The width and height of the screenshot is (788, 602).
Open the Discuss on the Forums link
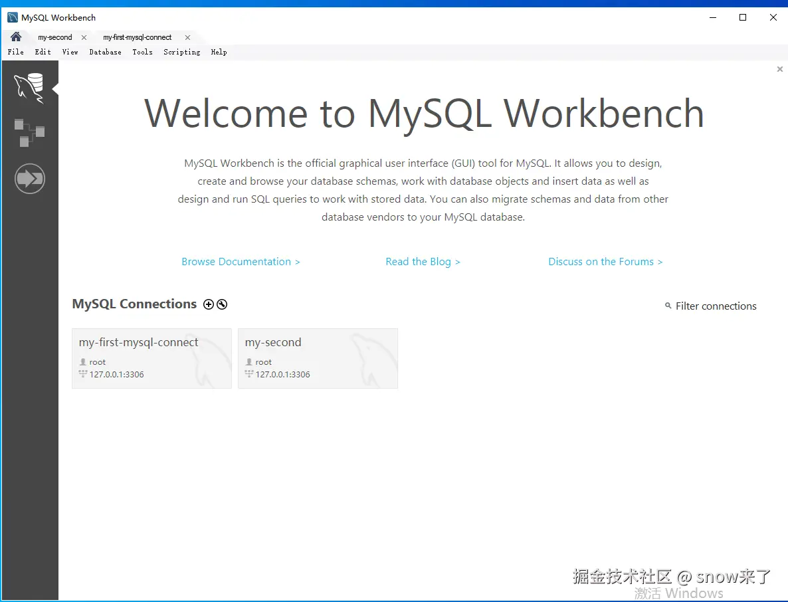pos(605,262)
